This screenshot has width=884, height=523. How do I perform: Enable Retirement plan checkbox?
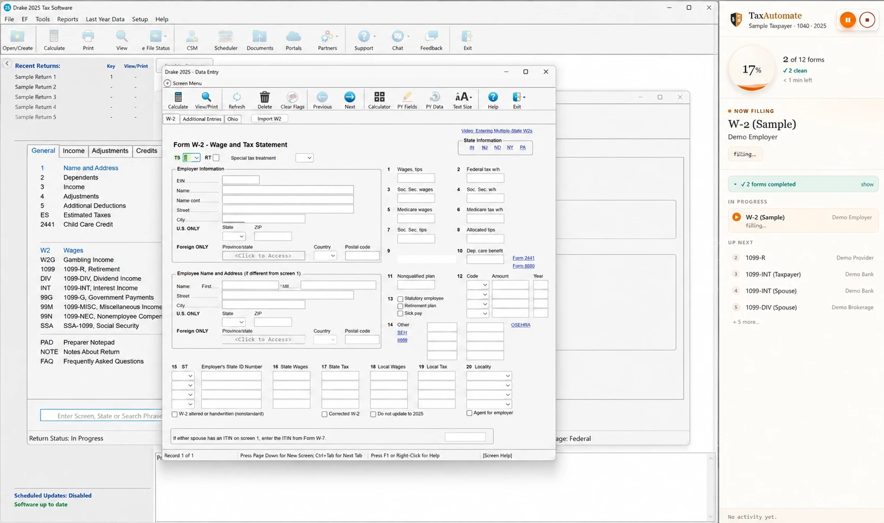400,306
